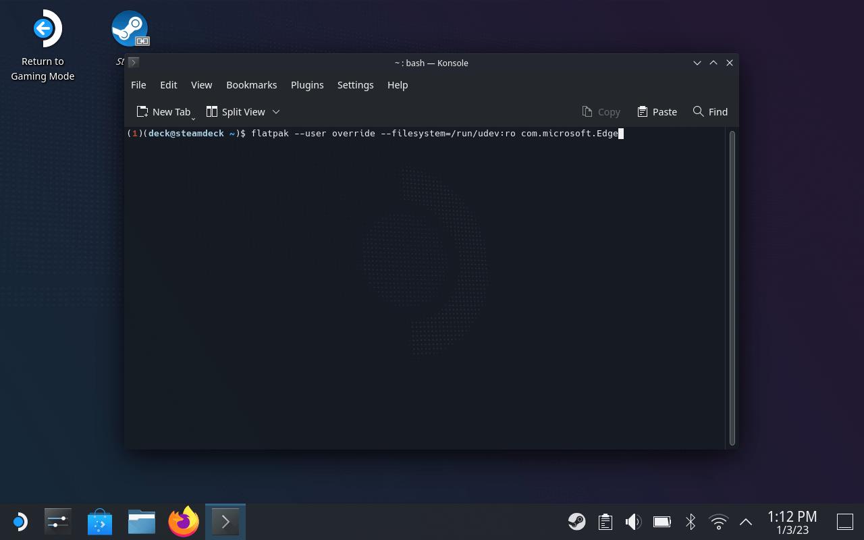Viewport: 864px width, 540px height.
Task: Click the New Tab button
Action: pyautogui.click(x=163, y=112)
